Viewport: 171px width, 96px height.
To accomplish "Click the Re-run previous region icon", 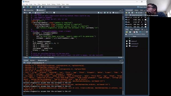I will click(105, 13).
